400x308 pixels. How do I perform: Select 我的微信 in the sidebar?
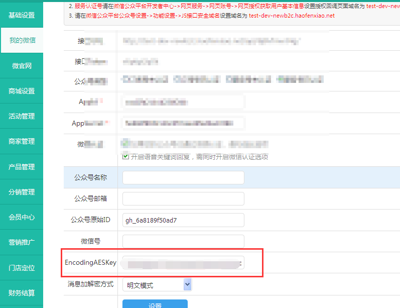[x=22, y=40]
